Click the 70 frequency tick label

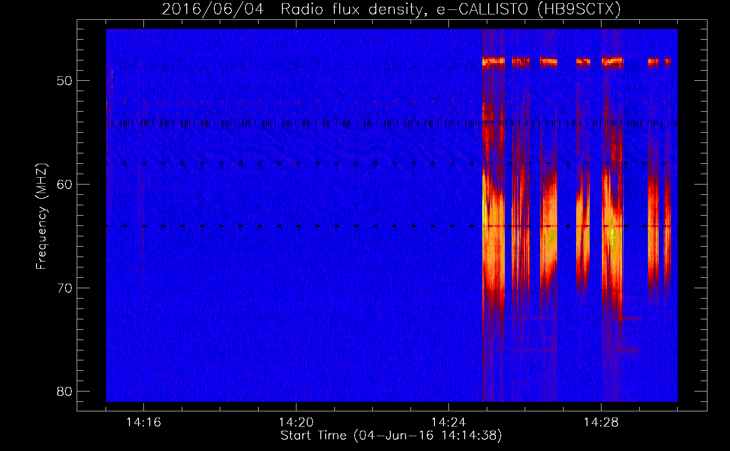click(65, 288)
